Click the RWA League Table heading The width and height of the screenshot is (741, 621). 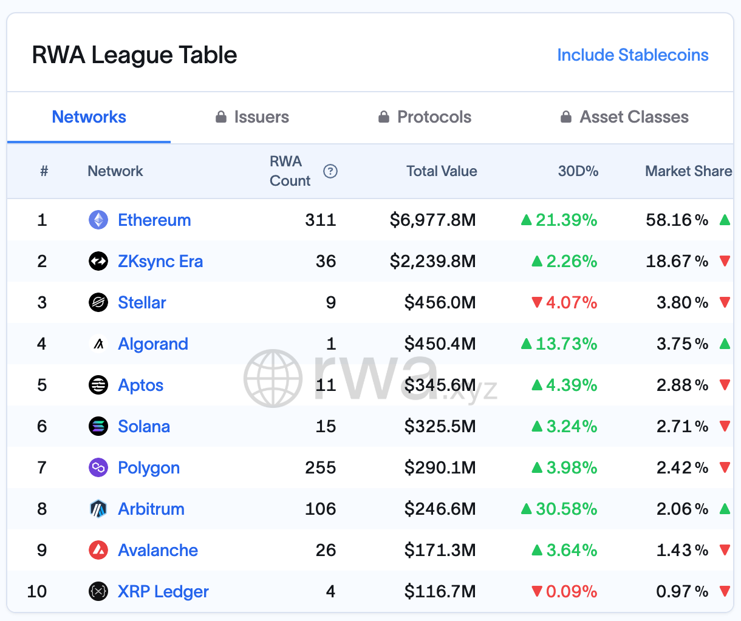pyautogui.click(x=134, y=55)
